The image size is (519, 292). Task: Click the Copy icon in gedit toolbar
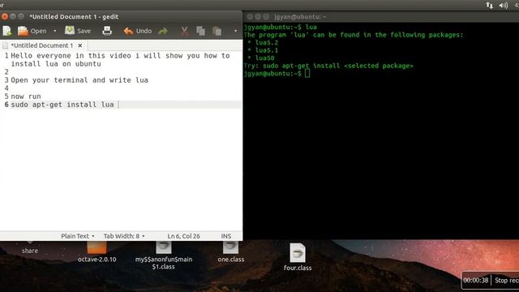(200, 31)
